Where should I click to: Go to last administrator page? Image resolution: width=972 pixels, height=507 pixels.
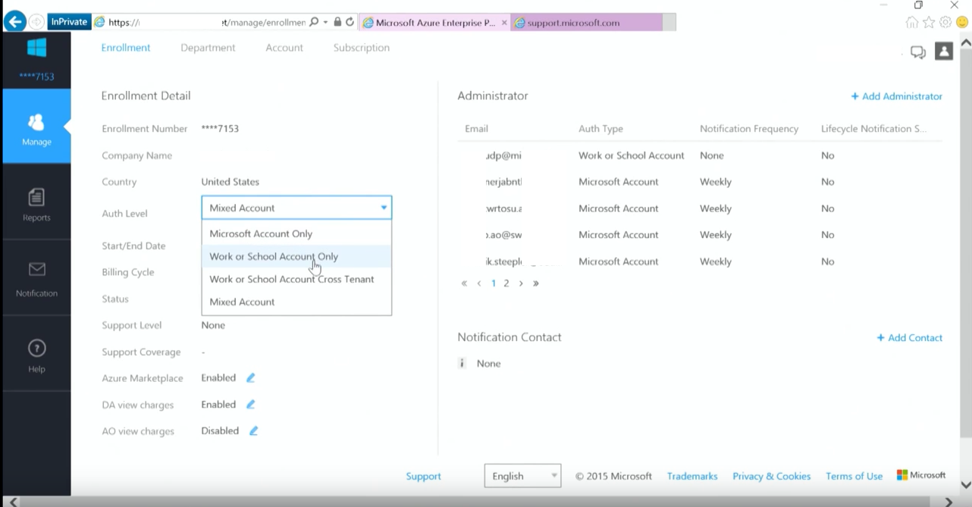click(536, 283)
